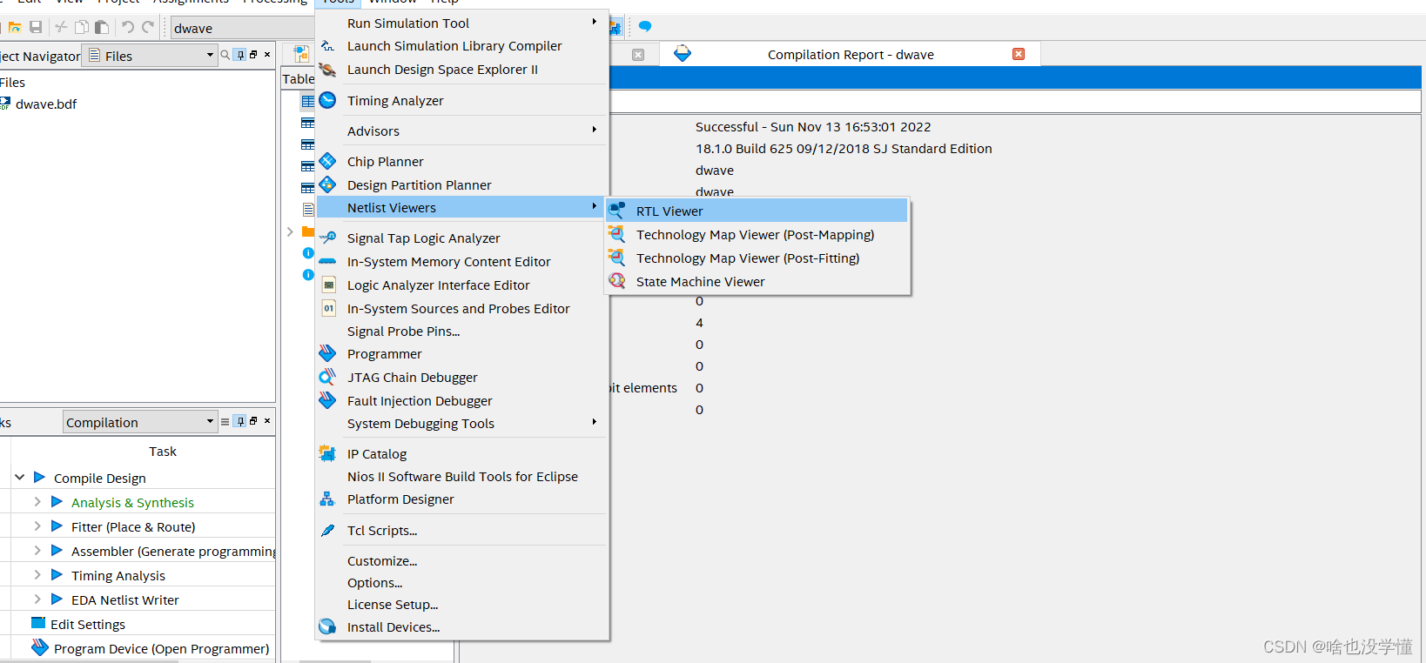This screenshot has height=663, width=1426.
Task: Click the JTAG Chain Debugger icon
Action: click(x=327, y=377)
